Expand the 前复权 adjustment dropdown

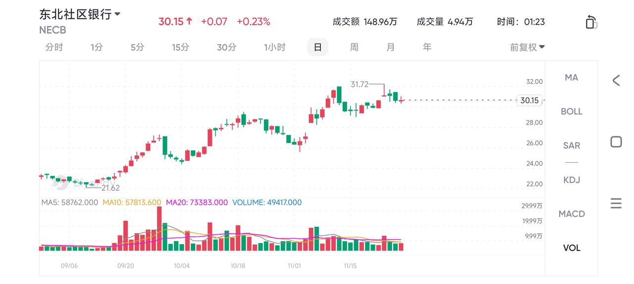528,47
